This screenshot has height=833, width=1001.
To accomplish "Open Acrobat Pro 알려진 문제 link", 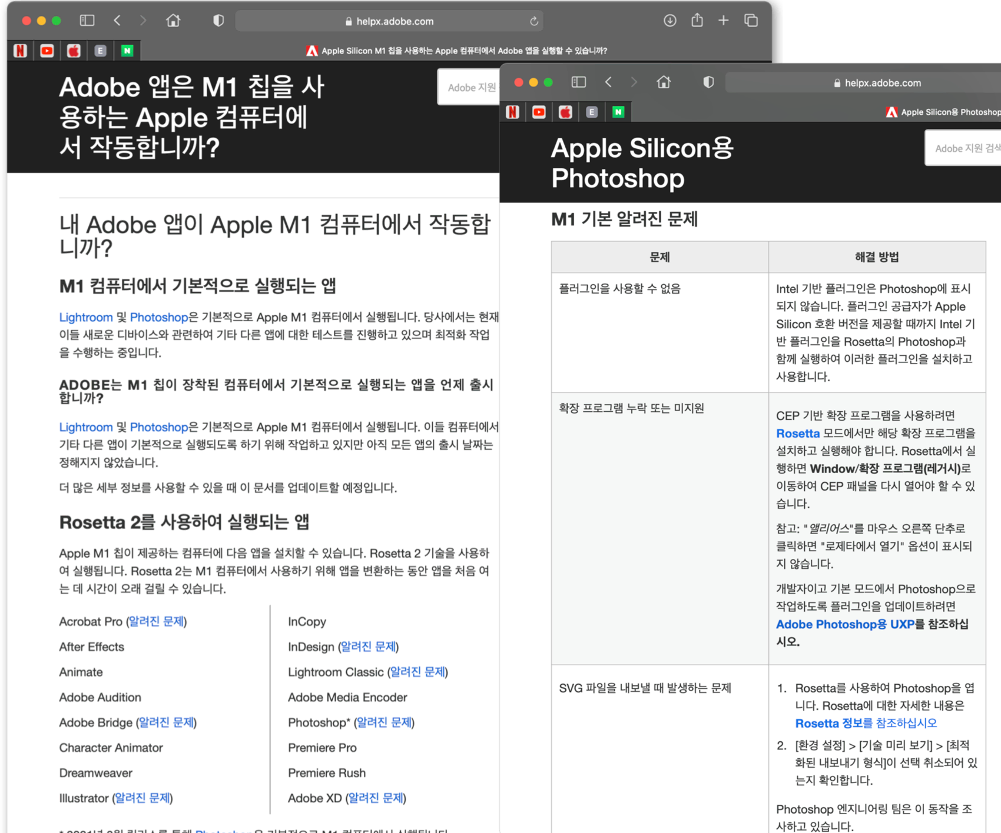I will point(156,621).
